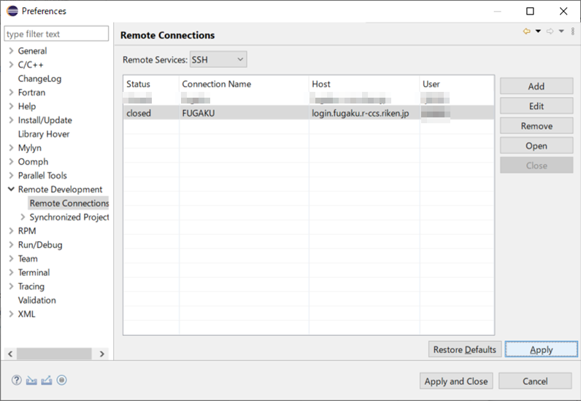Image resolution: width=581 pixels, height=401 pixels.
Task: Open the back history dropdown arrow
Action: click(538, 31)
